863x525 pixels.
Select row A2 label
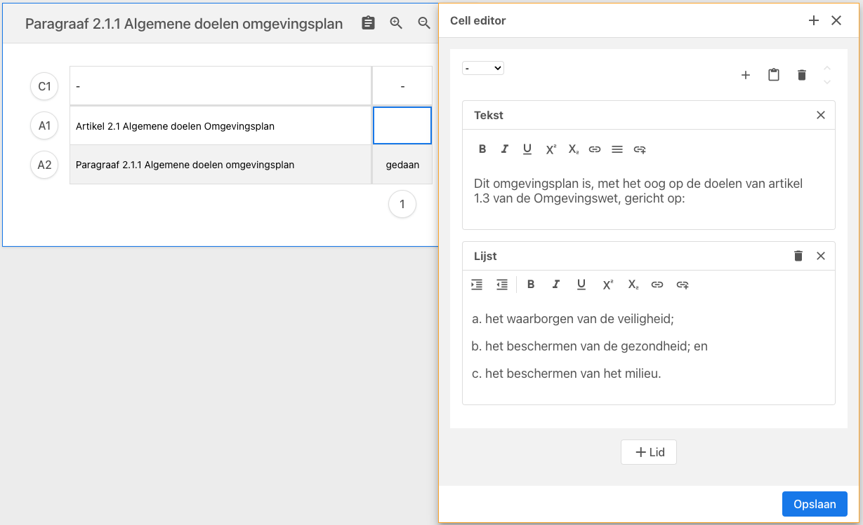44,165
